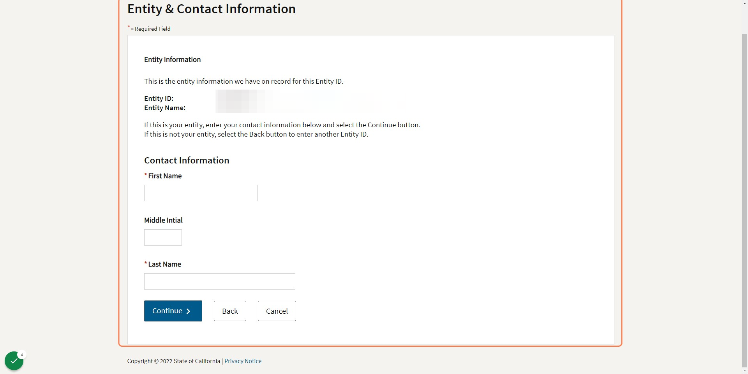
Task: Click the 'Last Name' field label
Action: pos(164,264)
